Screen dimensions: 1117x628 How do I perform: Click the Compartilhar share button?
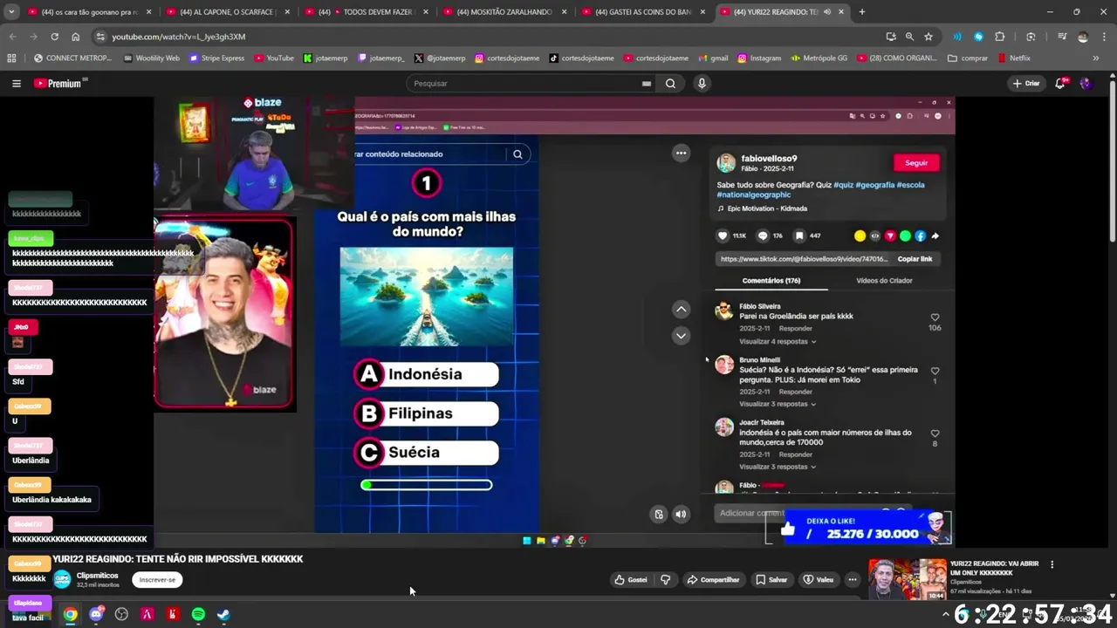(x=713, y=580)
